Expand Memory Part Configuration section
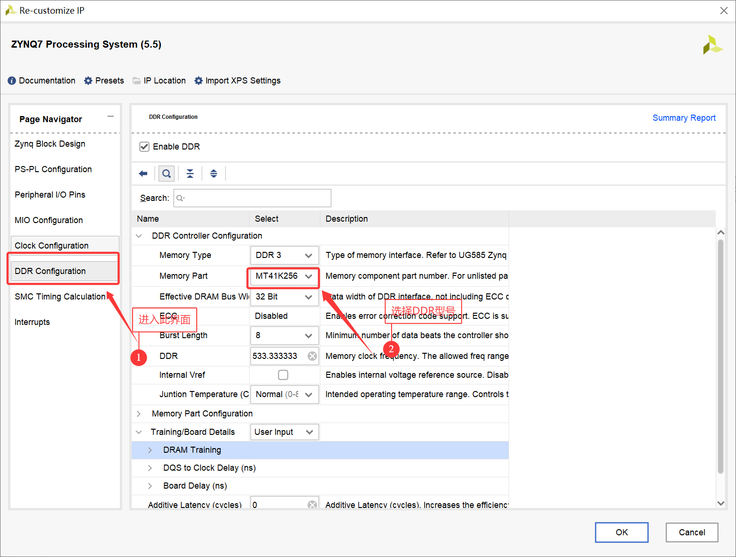 point(139,414)
